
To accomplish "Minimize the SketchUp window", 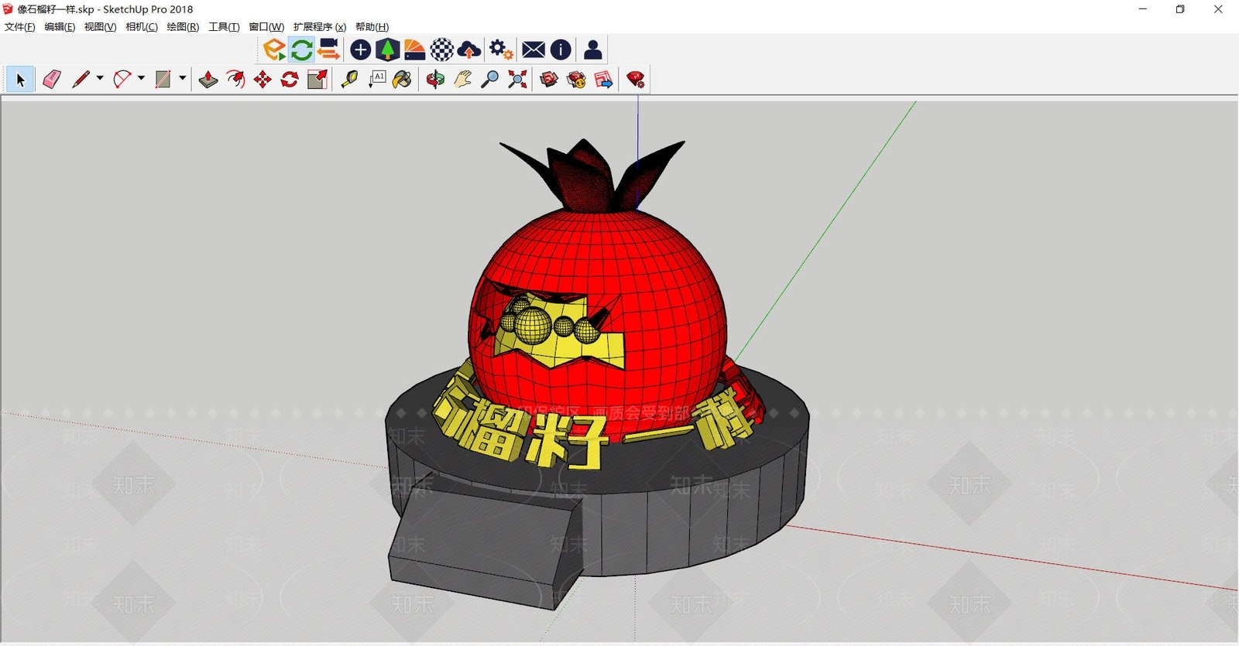I will click(x=1143, y=9).
